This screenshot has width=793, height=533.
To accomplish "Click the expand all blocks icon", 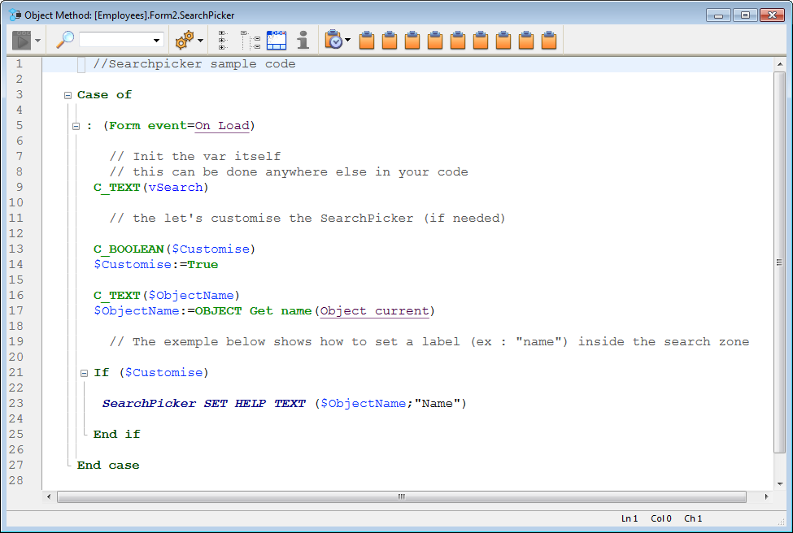I will coord(222,40).
